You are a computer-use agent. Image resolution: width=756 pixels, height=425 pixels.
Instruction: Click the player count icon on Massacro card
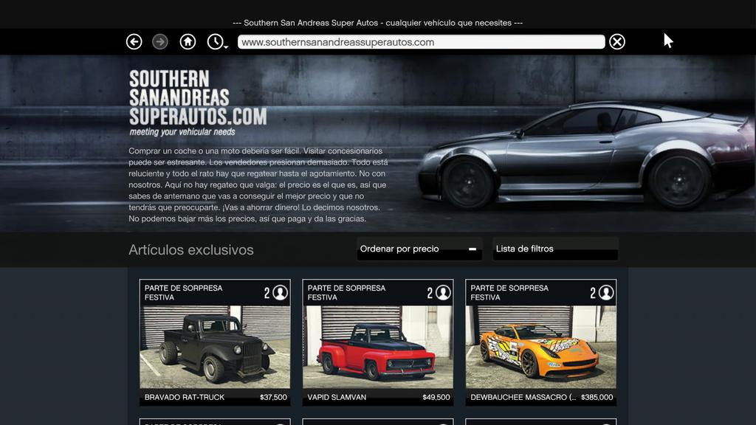tap(606, 292)
